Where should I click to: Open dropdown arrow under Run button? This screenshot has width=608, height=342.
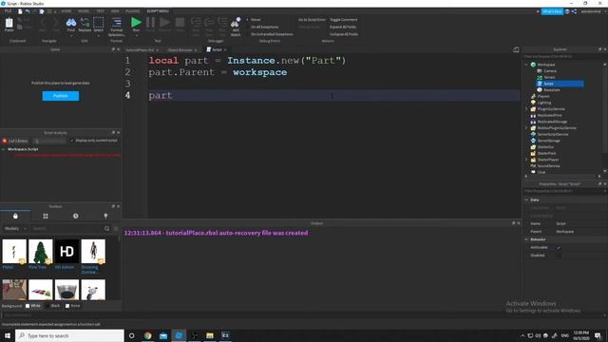click(136, 36)
